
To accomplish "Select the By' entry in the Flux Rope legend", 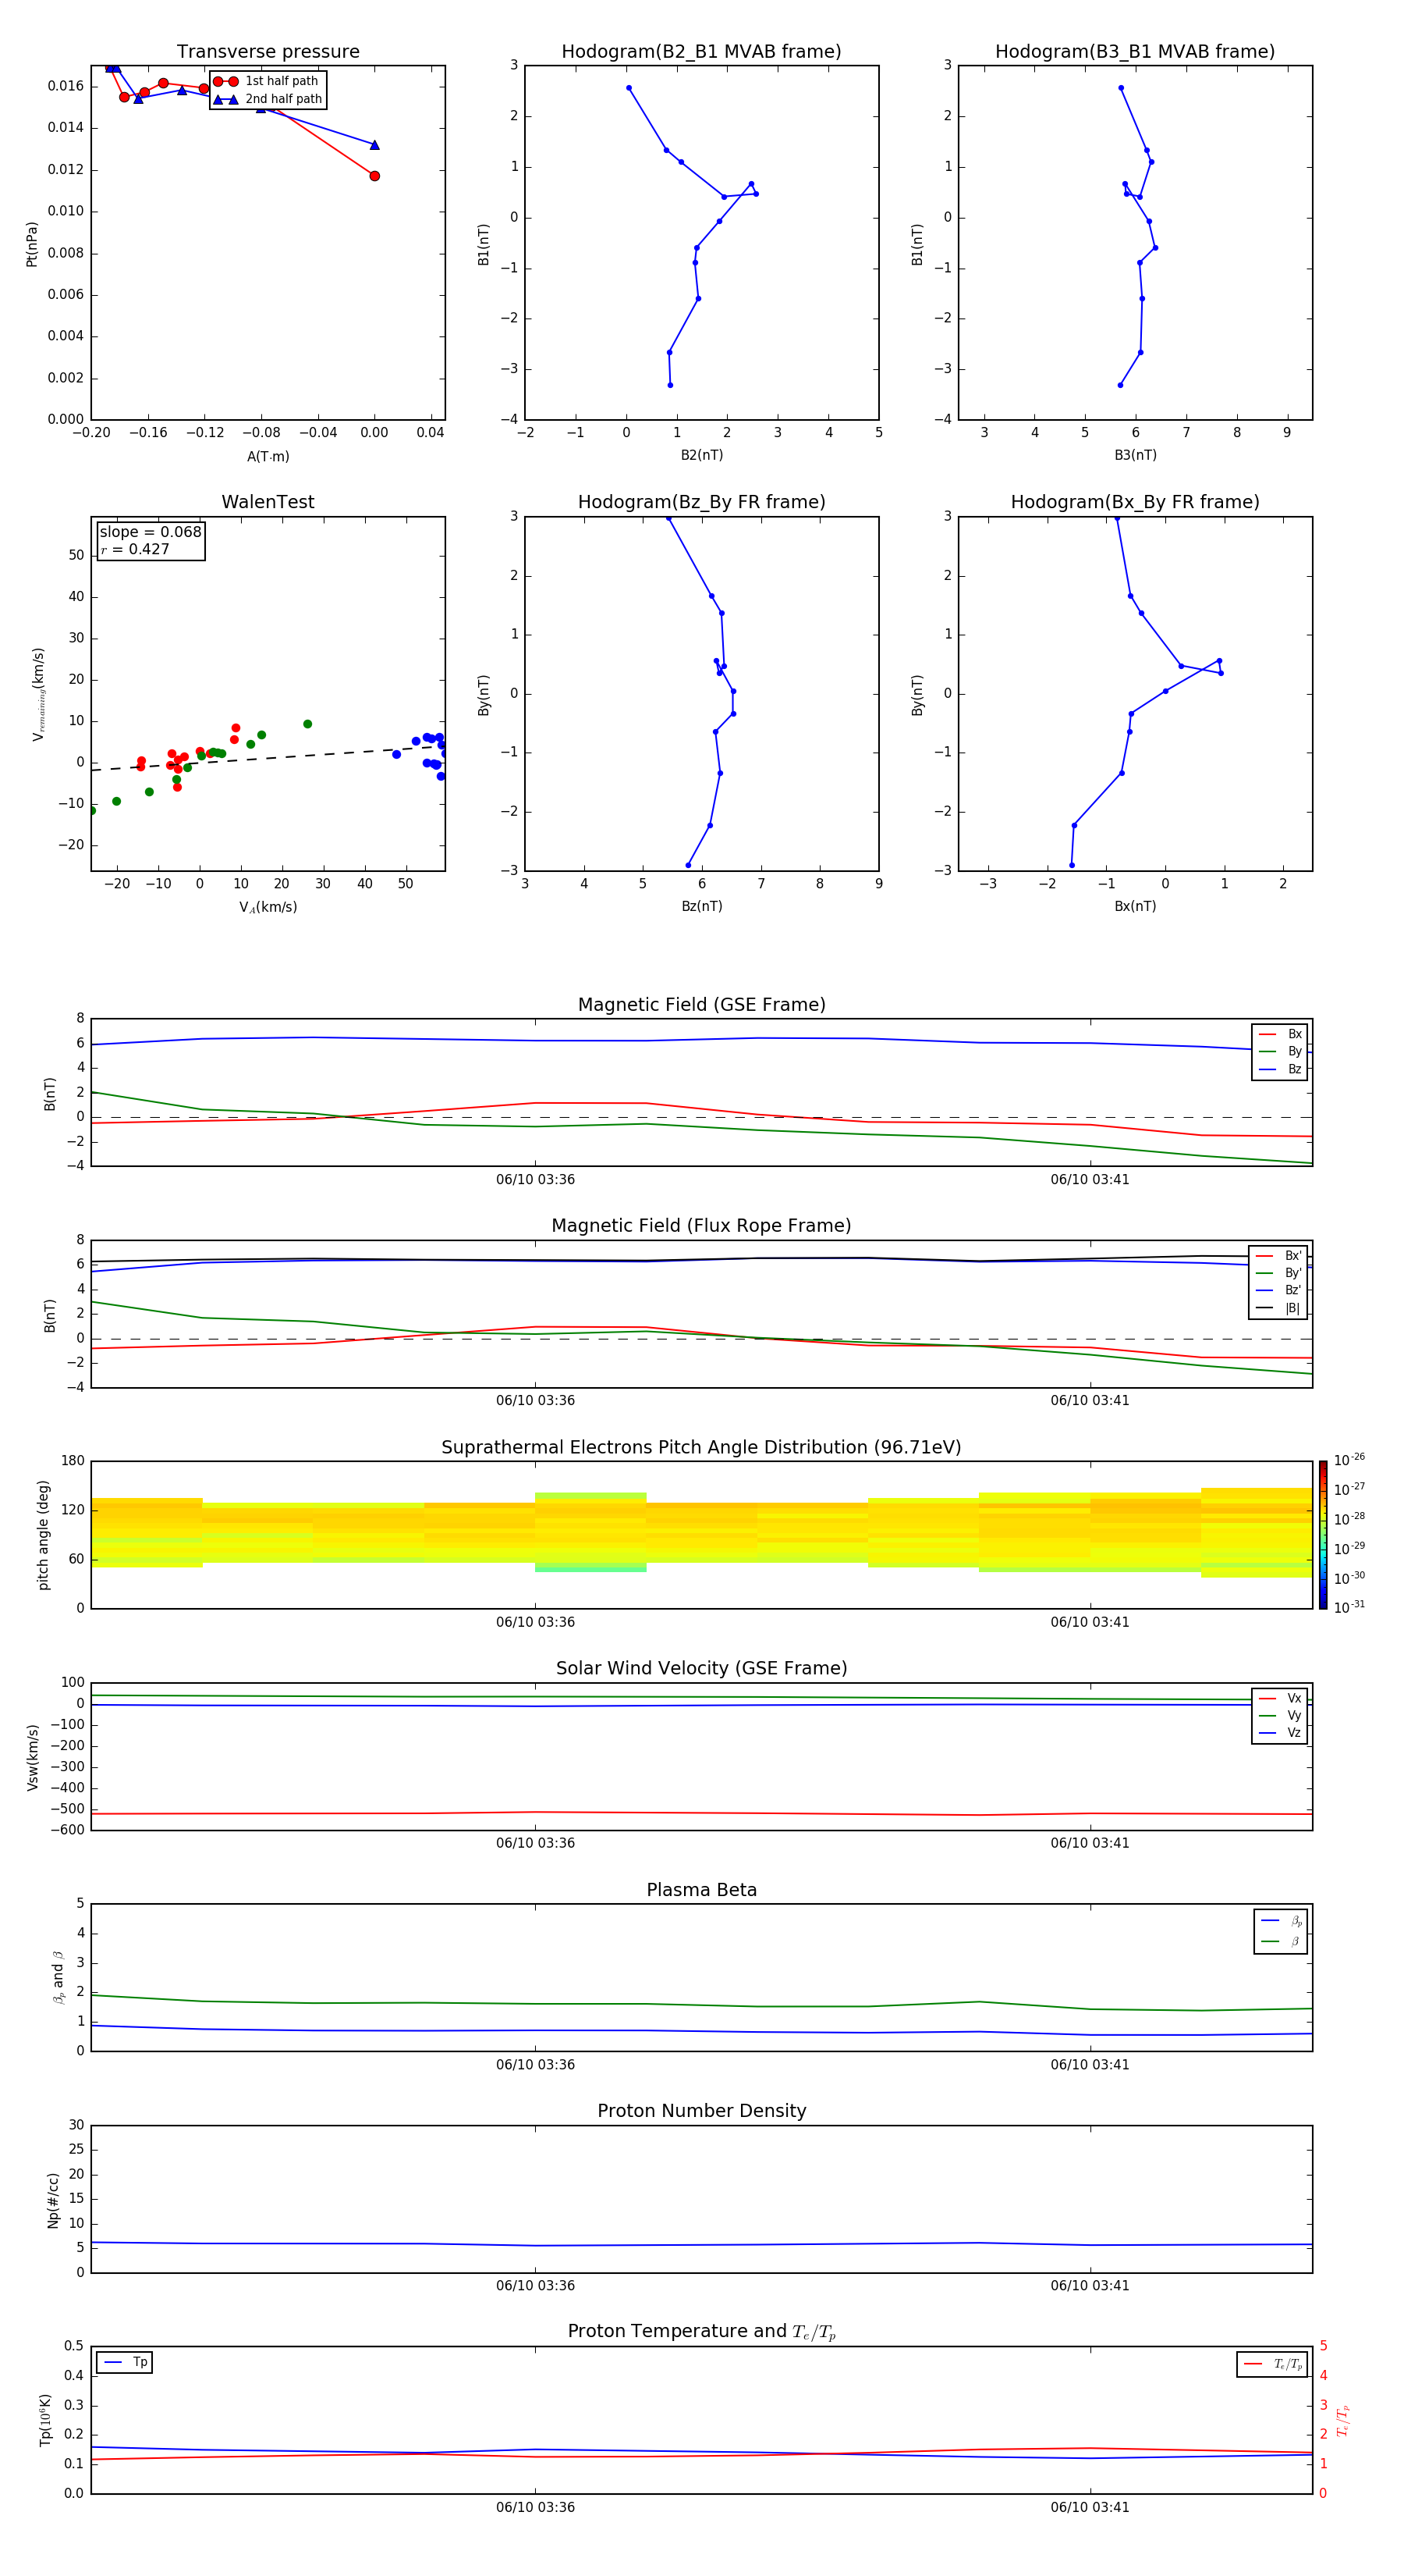I will point(1278,1273).
